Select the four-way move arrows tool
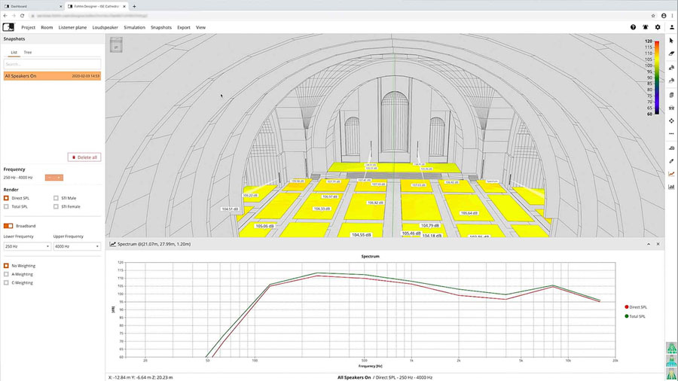Screen dimensions: 678x381 click(x=671, y=121)
